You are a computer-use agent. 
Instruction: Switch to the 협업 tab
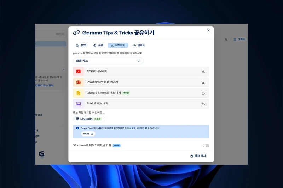click(x=81, y=46)
